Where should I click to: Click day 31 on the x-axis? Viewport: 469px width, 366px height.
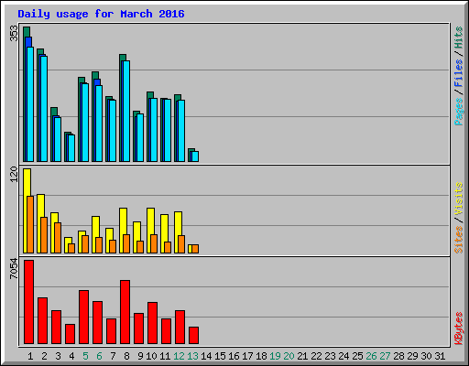click(440, 356)
